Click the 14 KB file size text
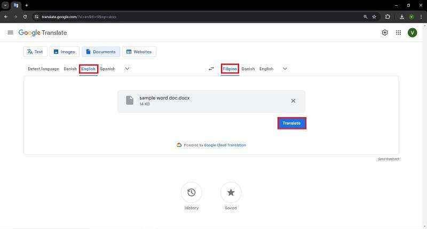This screenshot has height=229, width=427. click(x=145, y=104)
